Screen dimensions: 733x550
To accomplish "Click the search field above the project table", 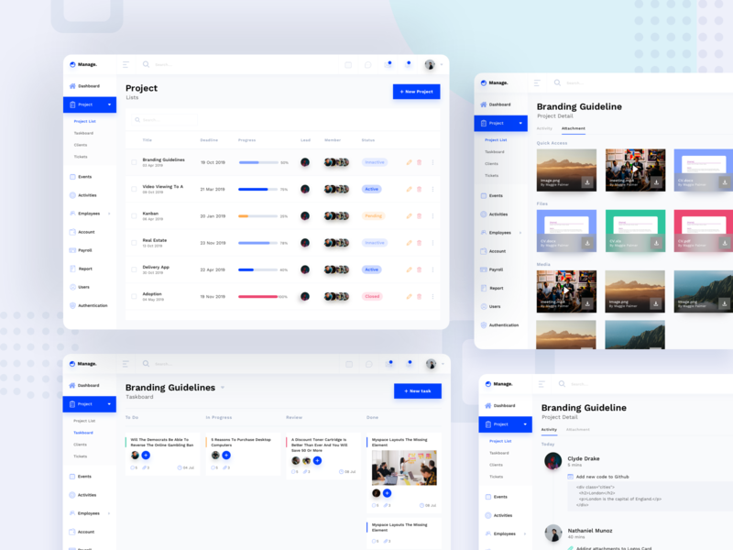I will 165,120.
